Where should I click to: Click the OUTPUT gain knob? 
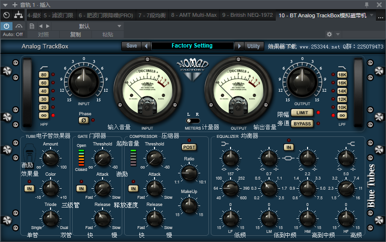302,82
